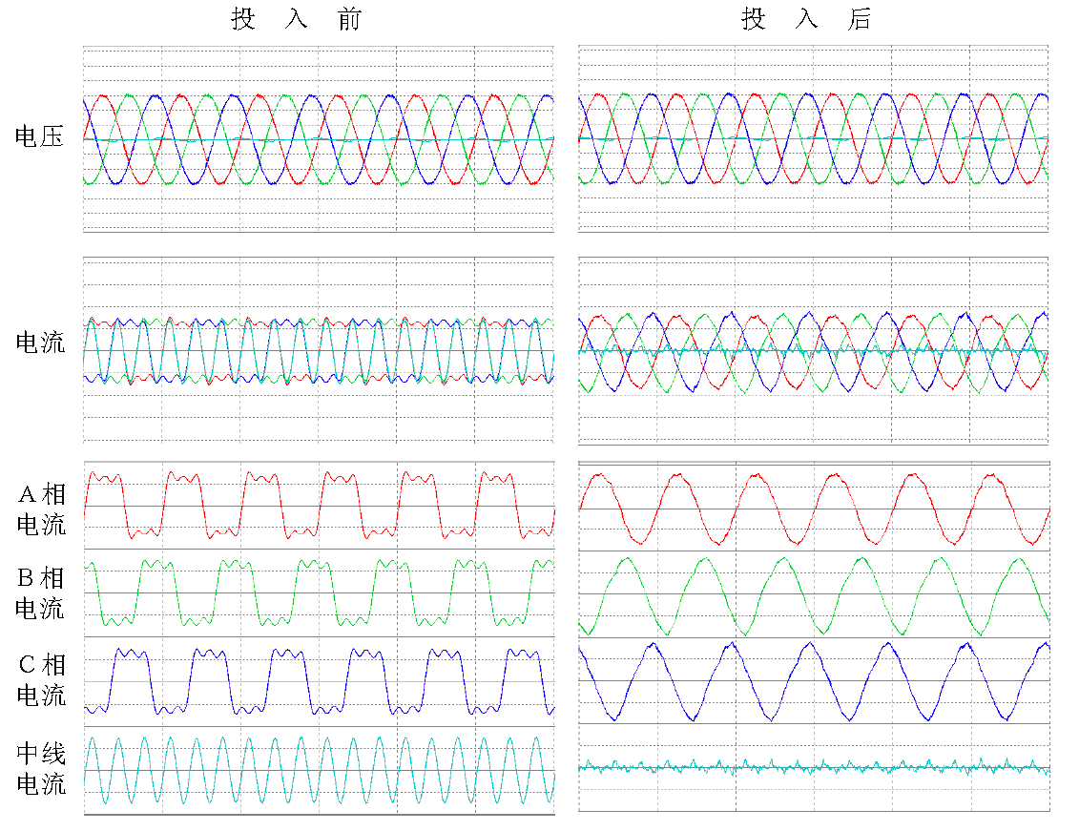The image size is (1079, 831).
Task: Open the three-phase voltage plot under 投入前
Action: pos(319,138)
